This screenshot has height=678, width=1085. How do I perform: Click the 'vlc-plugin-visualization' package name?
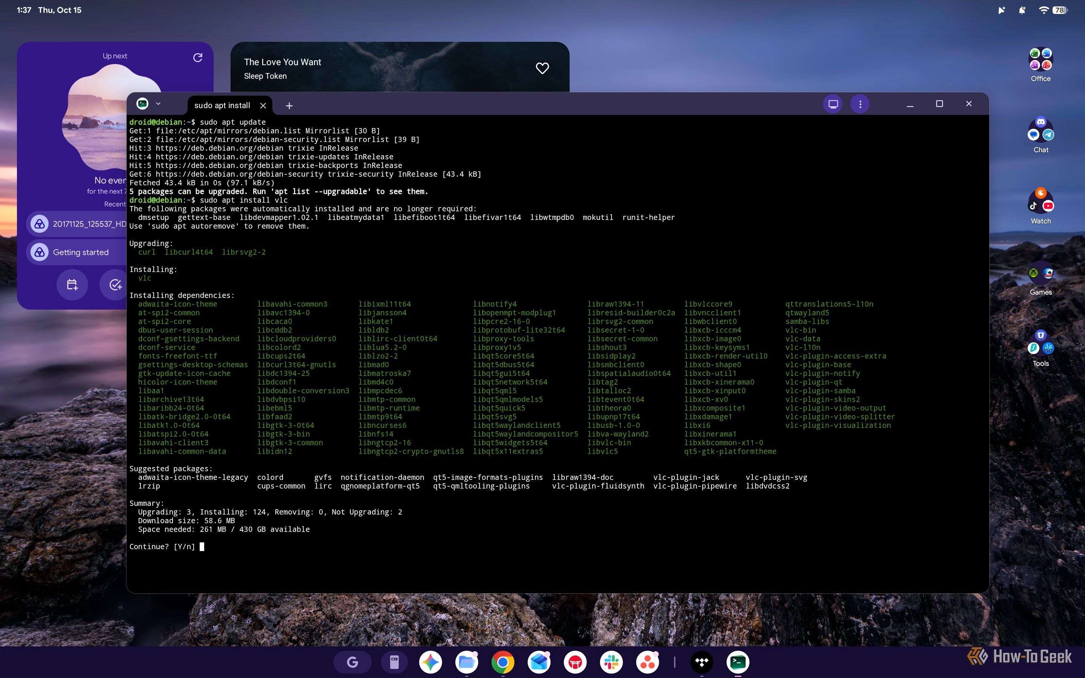(838, 425)
